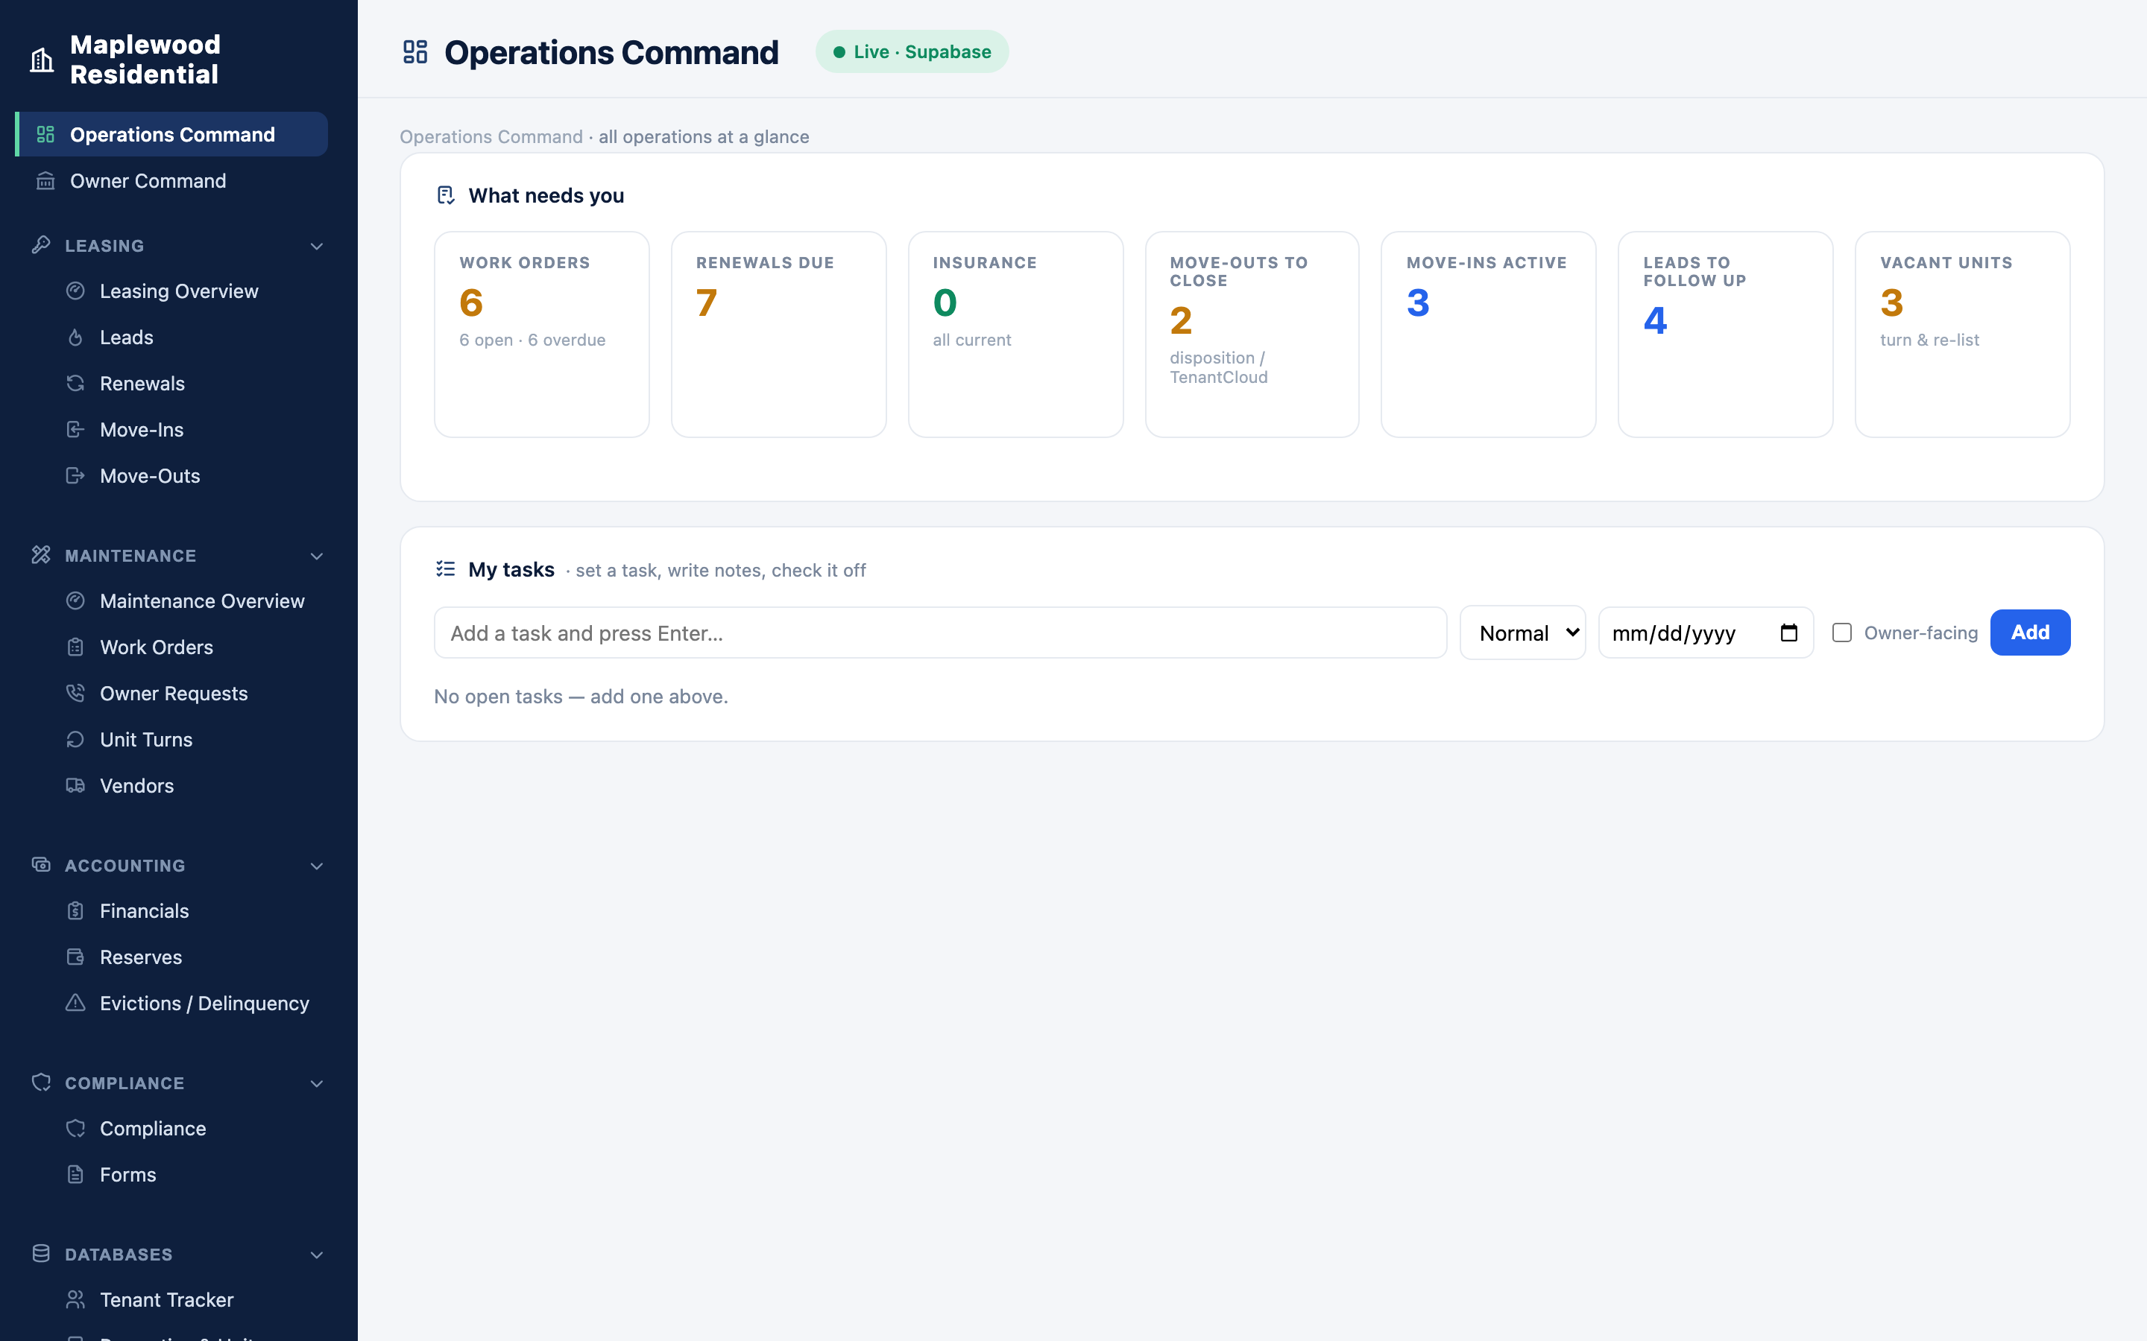
Task: Click the Maplewood Residential building logo icon
Action: (x=42, y=60)
